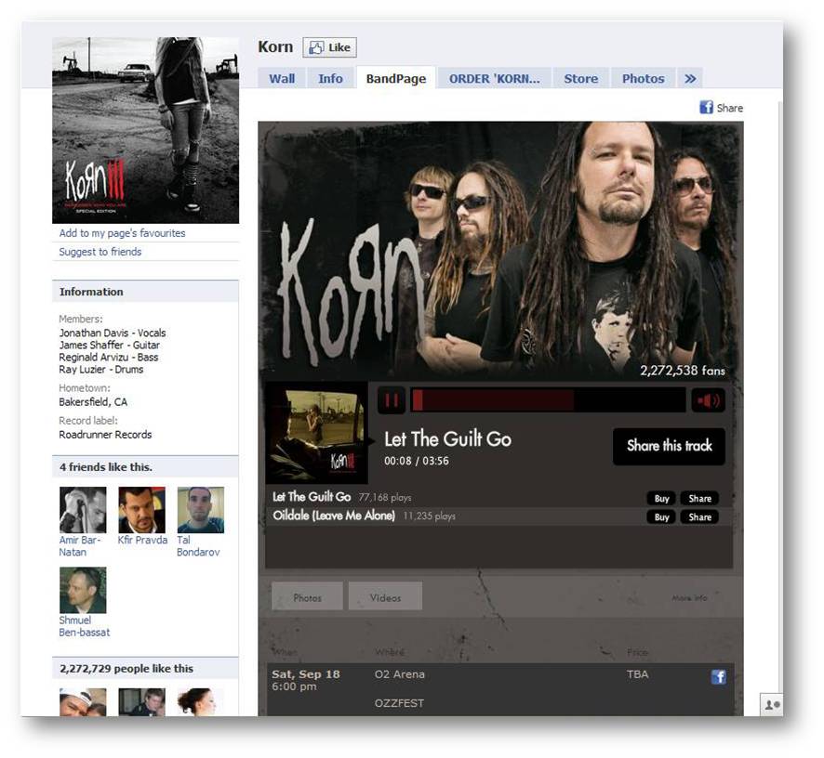This screenshot has width=824, height=758.
Task: Open the Wall tab
Action: 282,78
